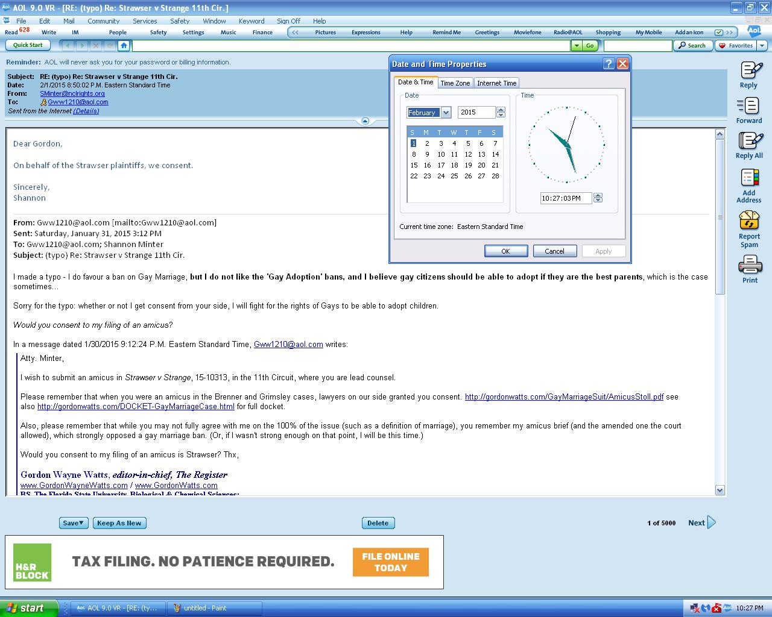772x617 pixels.
Task: Switch to the Internet Time tab
Action: pyautogui.click(x=496, y=83)
